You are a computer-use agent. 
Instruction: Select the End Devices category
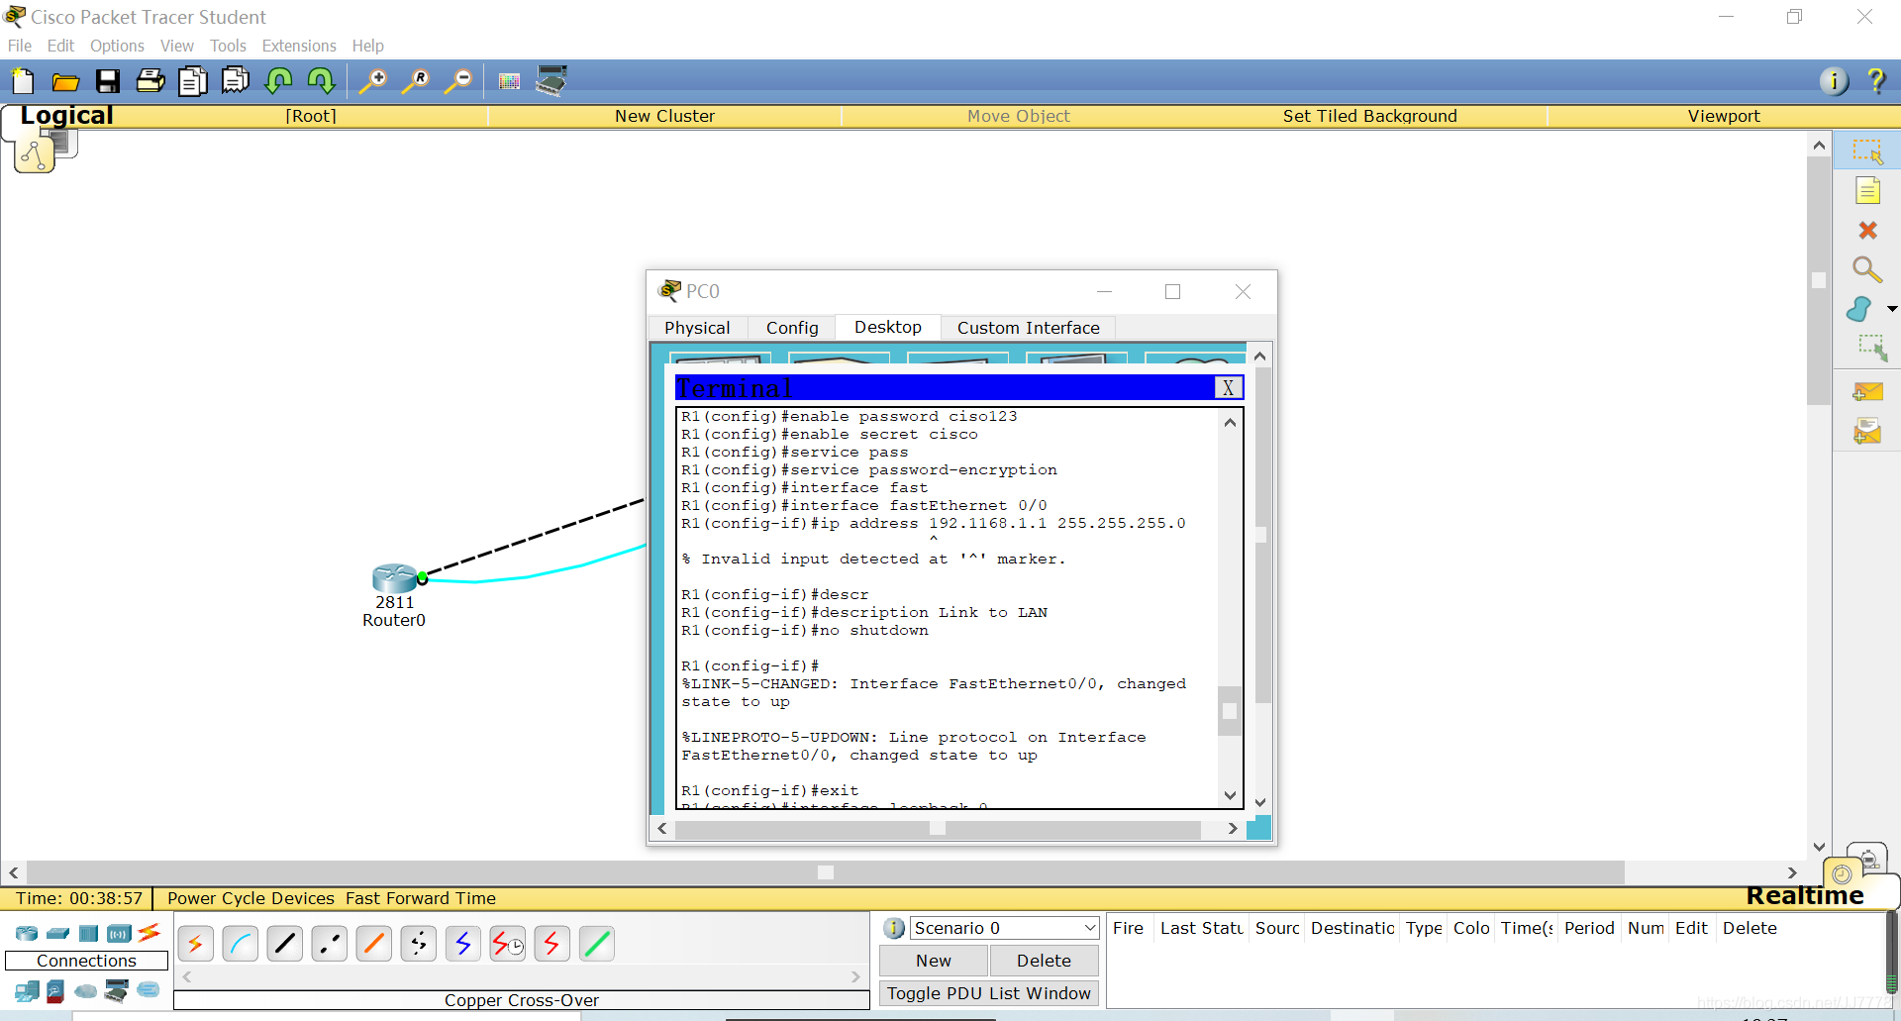[x=27, y=990]
